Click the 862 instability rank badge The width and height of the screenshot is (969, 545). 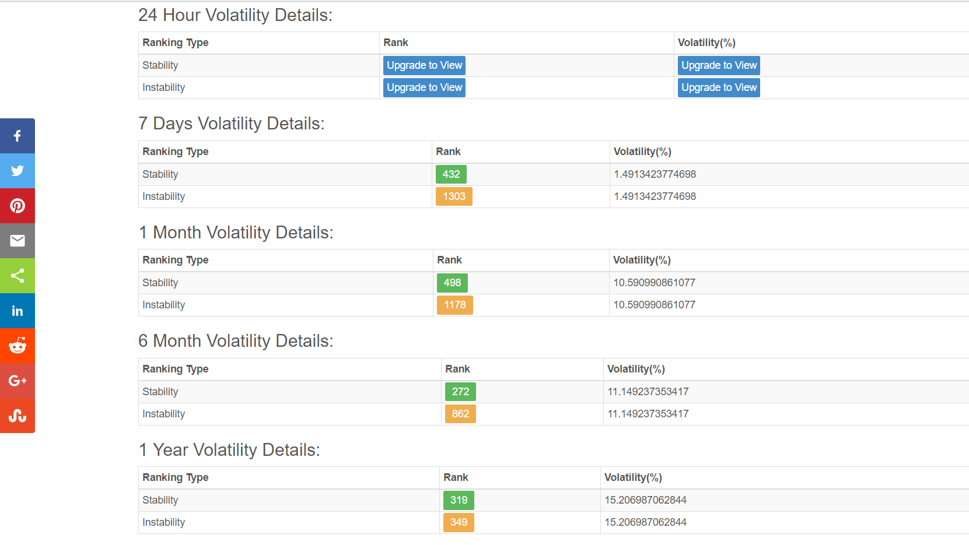pyautogui.click(x=460, y=414)
